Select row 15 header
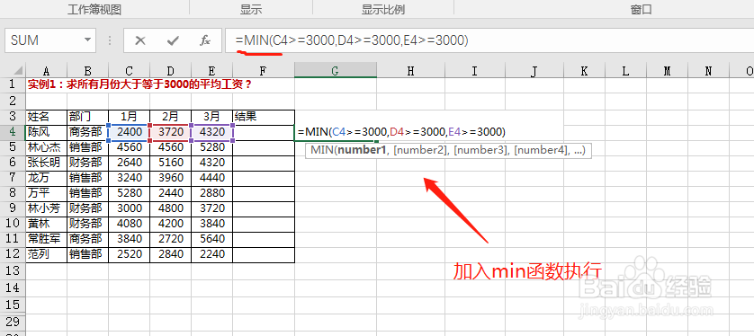The width and height of the screenshot is (754, 336). (13, 305)
